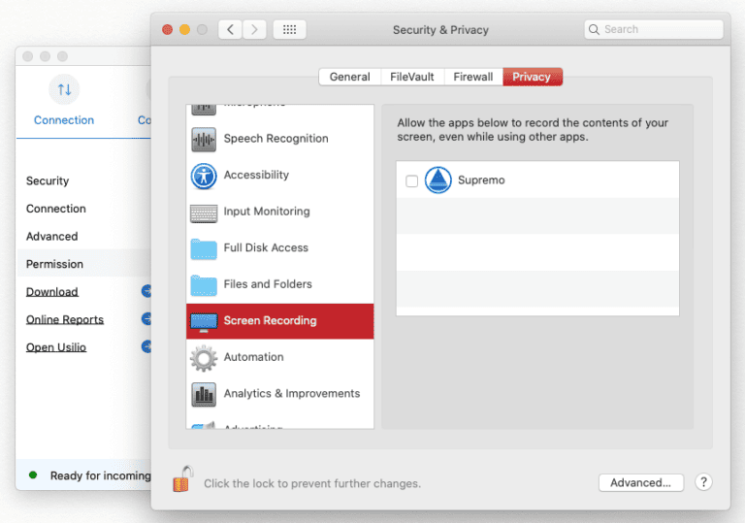Click the Files and Folders folder icon
Screen dimensions: 745x523
click(204, 285)
